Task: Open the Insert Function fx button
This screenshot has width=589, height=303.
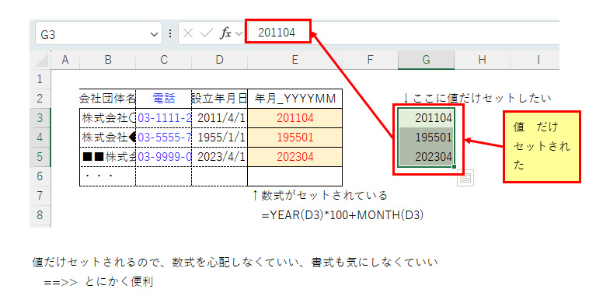Action: click(x=225, y=33)
